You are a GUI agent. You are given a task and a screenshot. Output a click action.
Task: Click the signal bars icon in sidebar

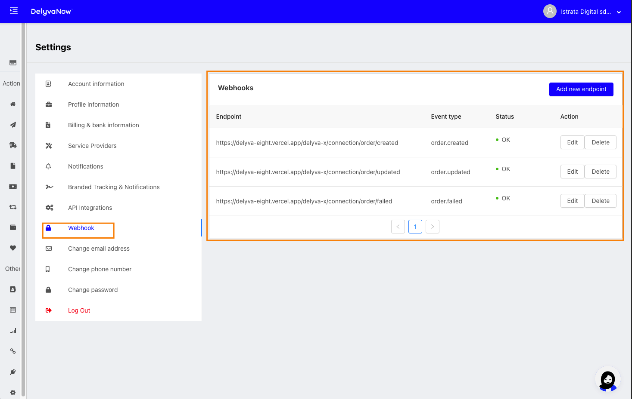pos(13,331)
